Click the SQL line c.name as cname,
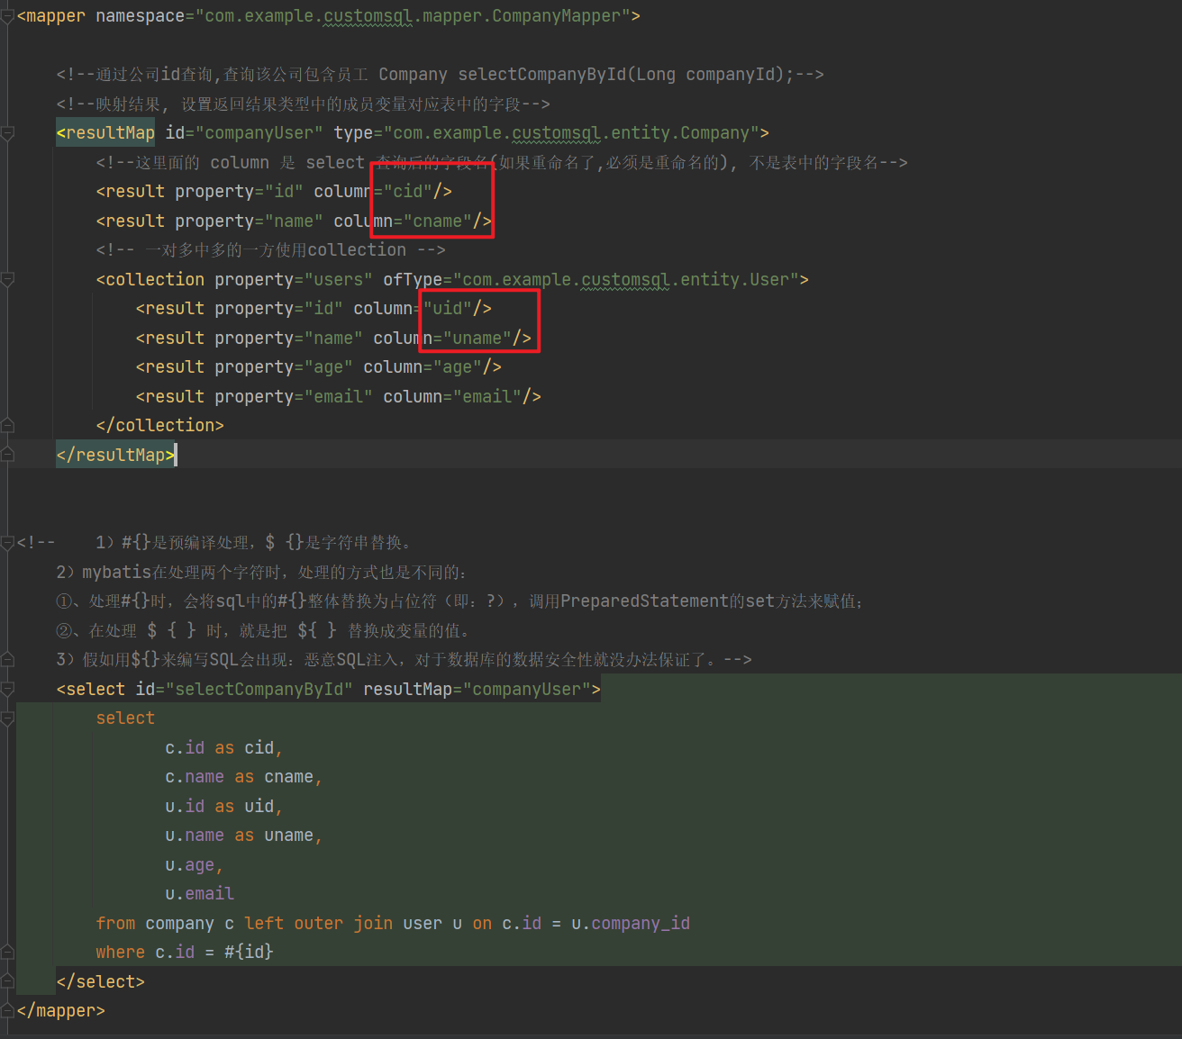 click(244, 777)
